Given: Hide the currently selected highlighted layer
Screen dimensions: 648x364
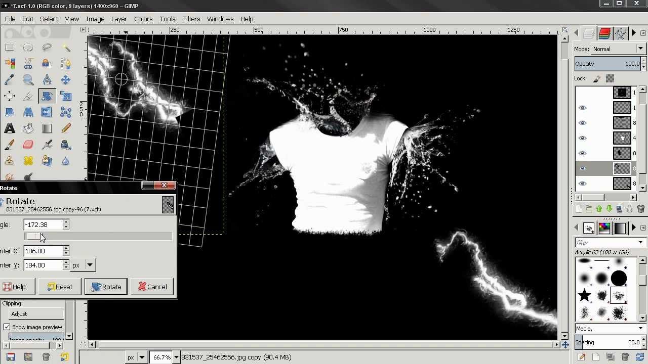Looking at the screenshot, I should tap(582, 168).
